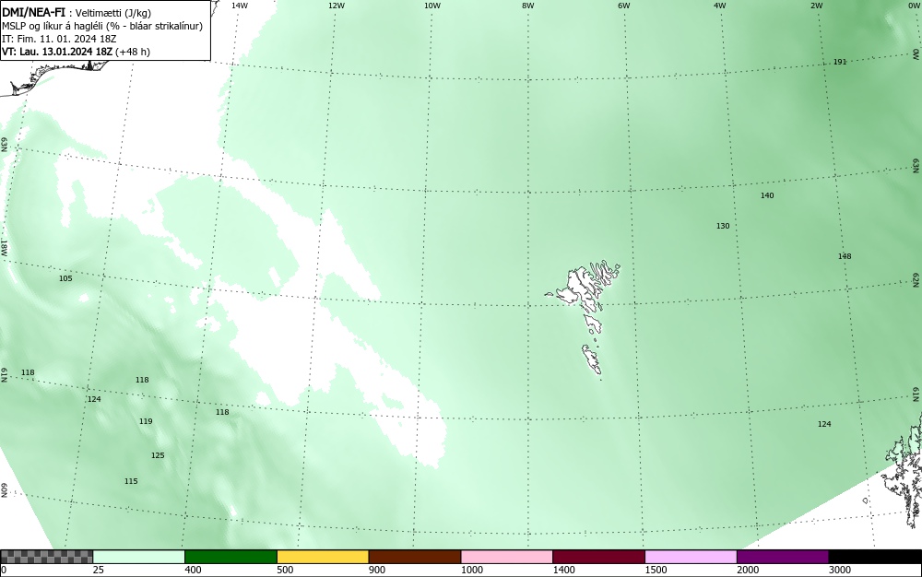Click the map value 148
The height and width of the screenshot is (577, 922).
point(845,256)
